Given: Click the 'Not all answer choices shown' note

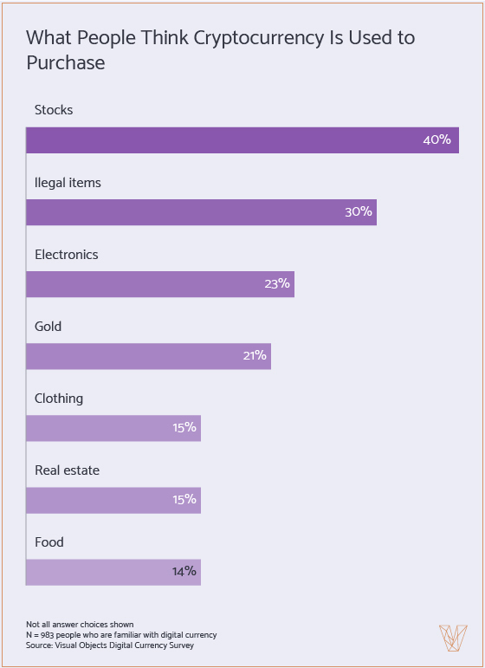Looking at the screenshot, I should (x=80, y=625).
